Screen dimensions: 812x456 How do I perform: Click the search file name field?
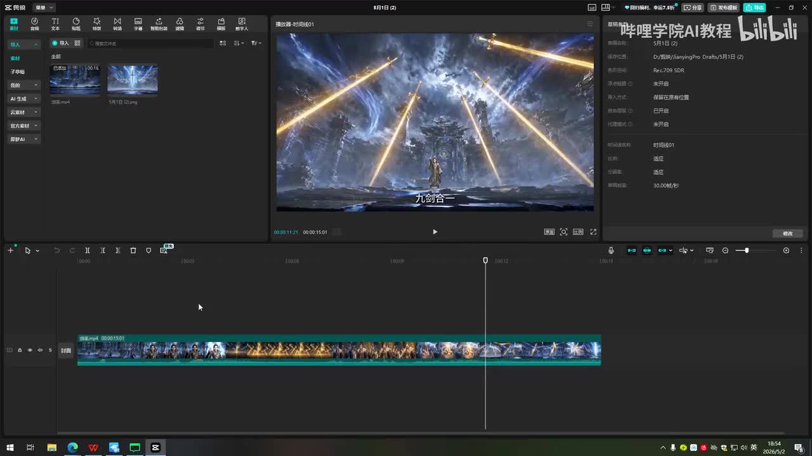tap(150, 43)
